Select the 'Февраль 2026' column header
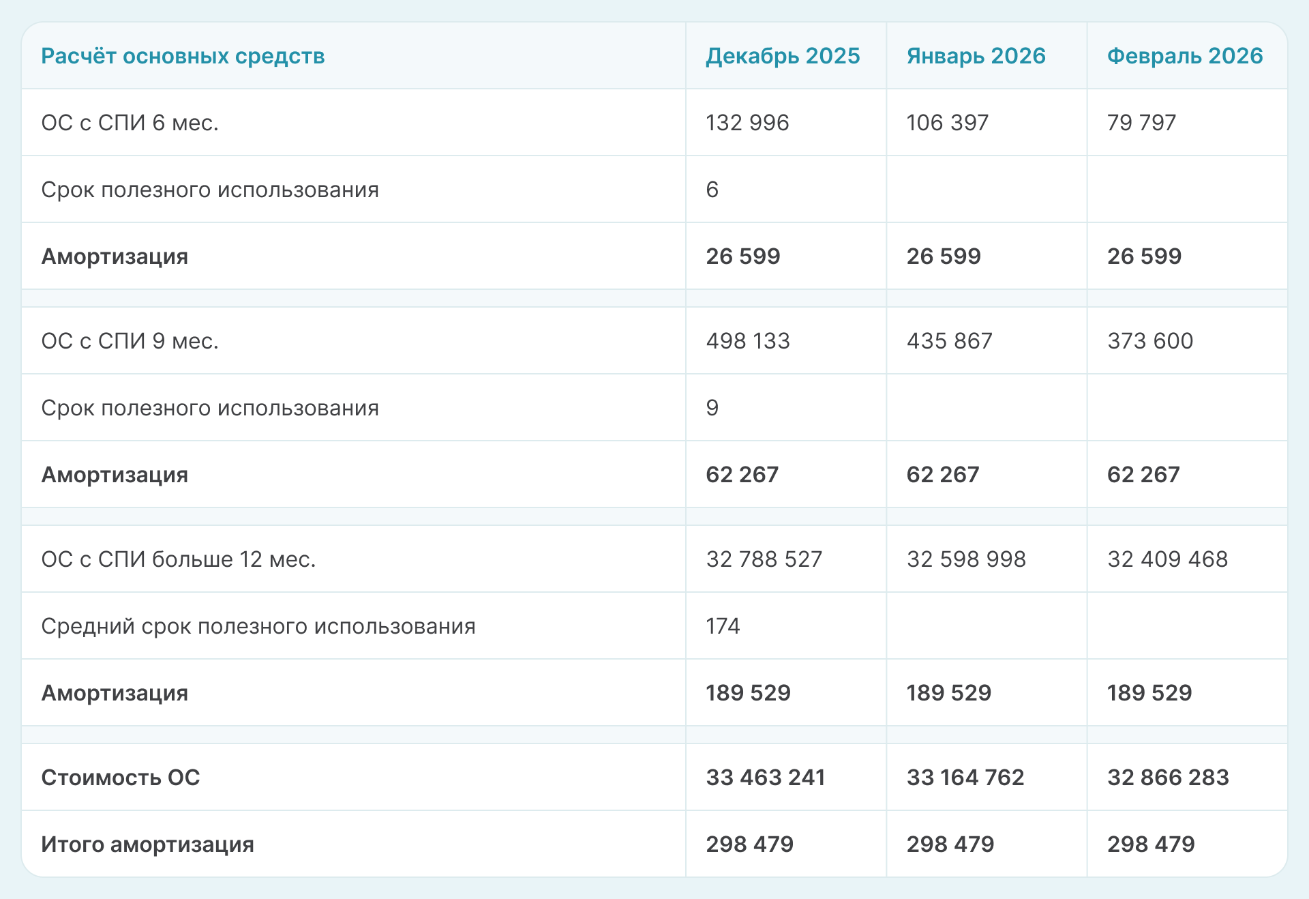This screenshot has height=899, width=1309. pyautogui.click(x=1185, y=56)
